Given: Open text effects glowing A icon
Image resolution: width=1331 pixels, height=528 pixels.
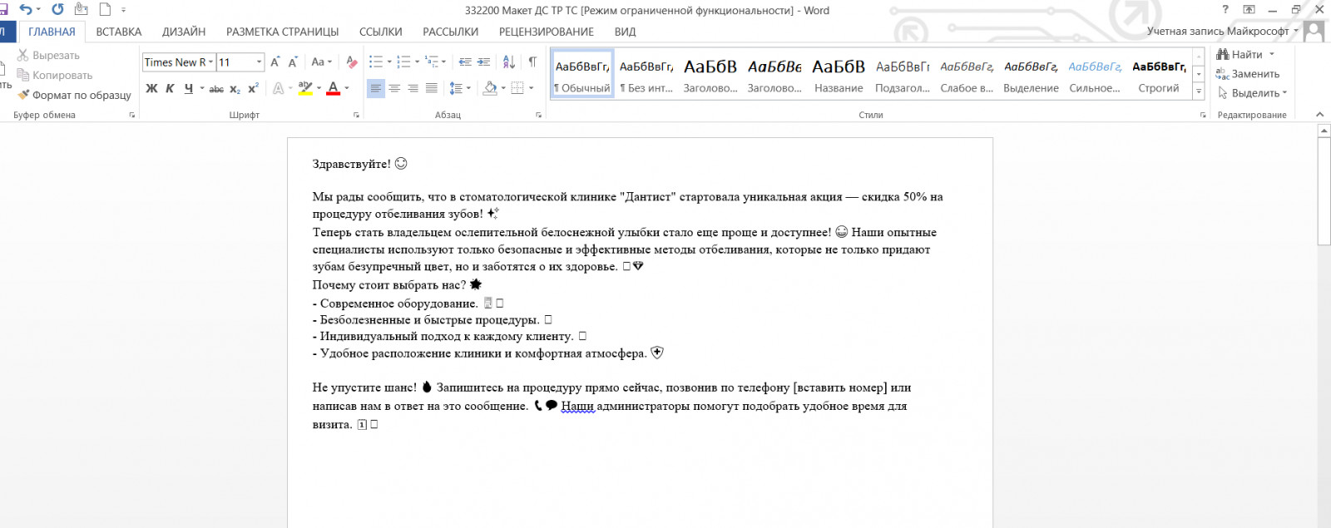Looking at the screenshot, I should pyautogui.click(x=278, y=88).
